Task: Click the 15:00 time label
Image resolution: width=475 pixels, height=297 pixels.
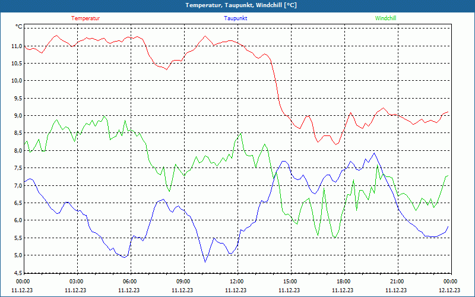Action: point(289,282)
